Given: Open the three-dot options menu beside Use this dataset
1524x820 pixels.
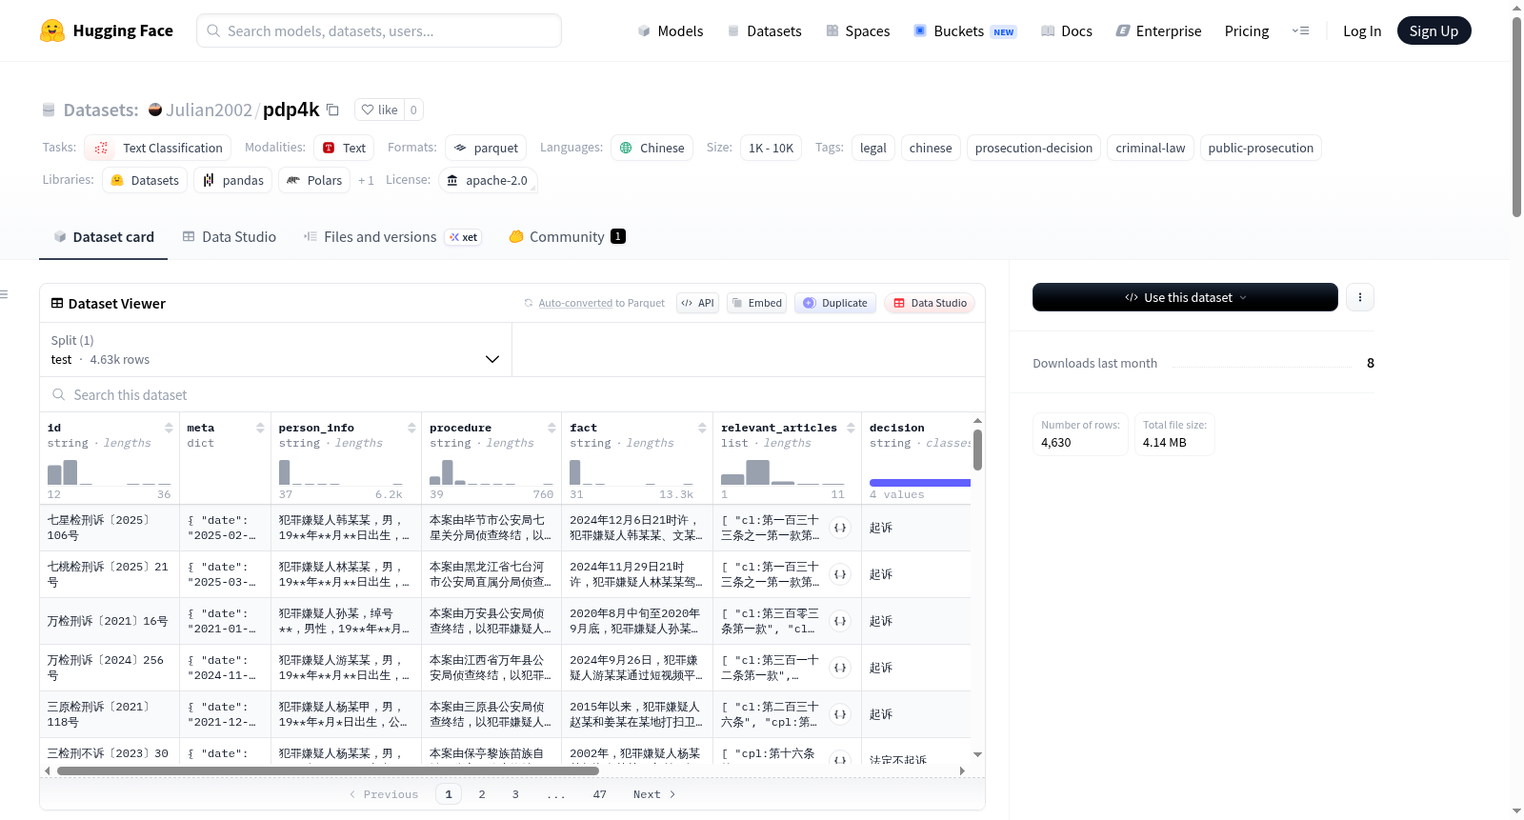Looking at the screenshot, I should coord(1359,297).
